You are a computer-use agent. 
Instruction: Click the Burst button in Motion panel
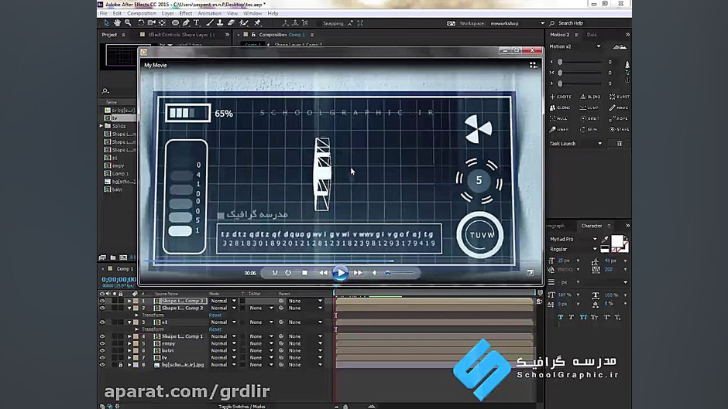(x=620, y=97)
